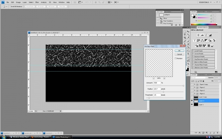
Task: Select the Rectangular Marquee tool
Action: 185,32
